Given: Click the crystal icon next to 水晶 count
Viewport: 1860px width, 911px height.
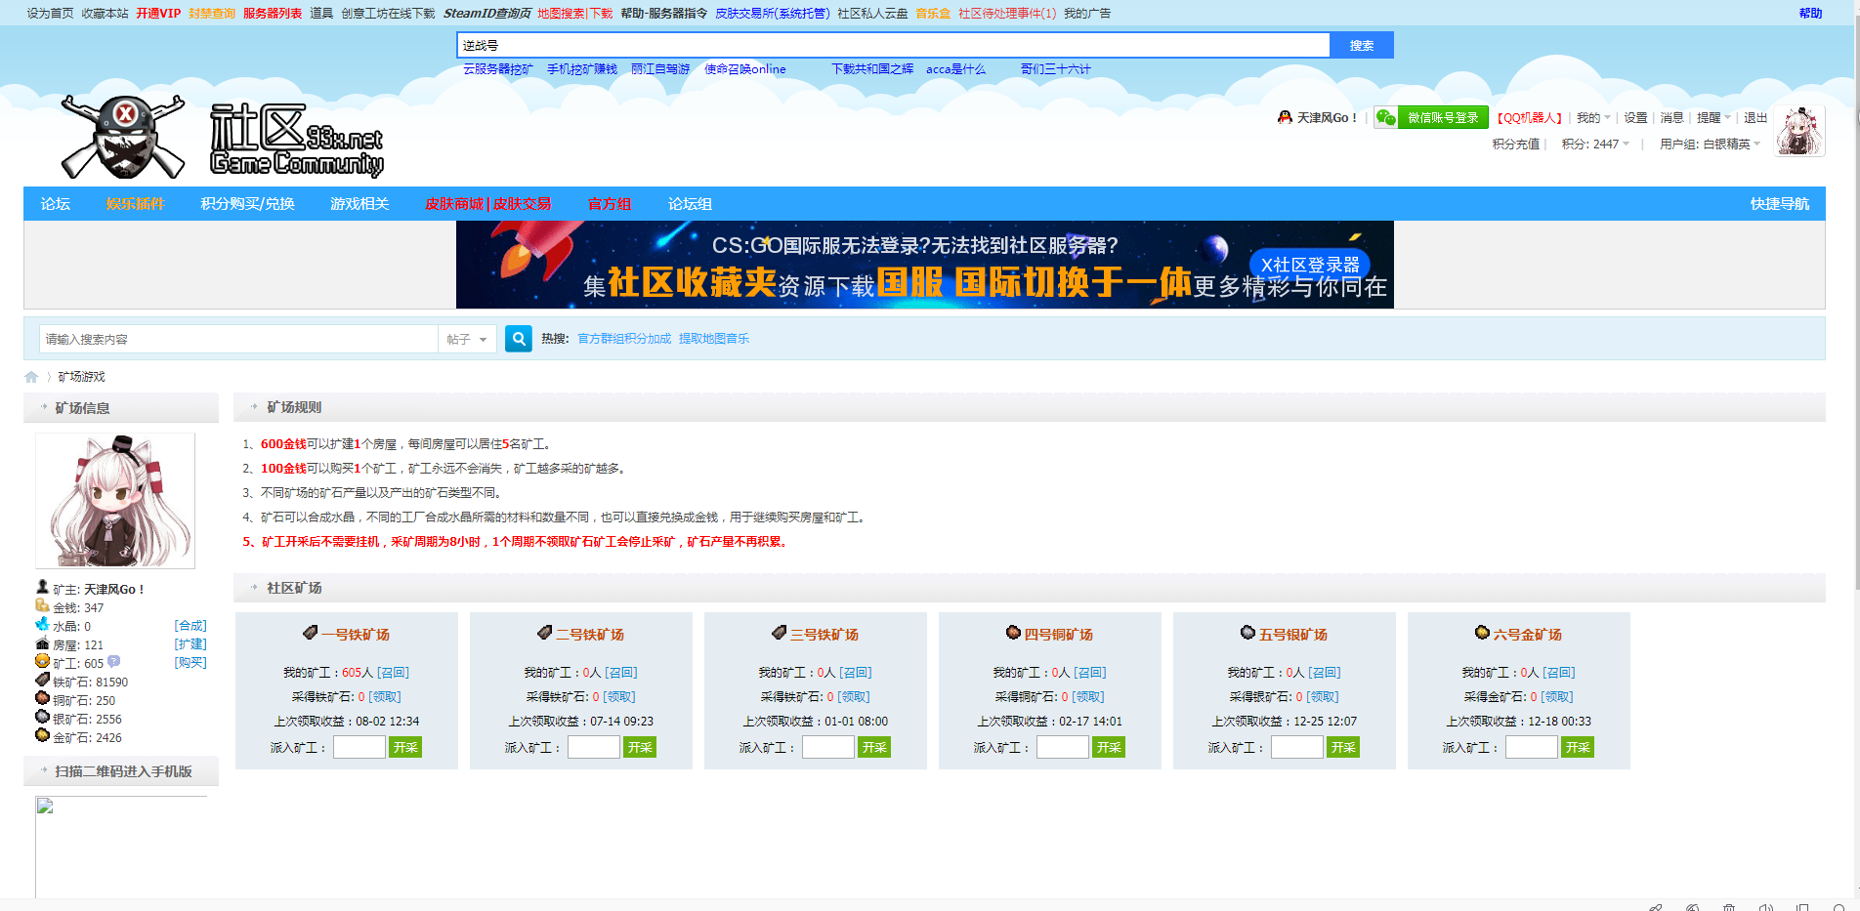Looking at the screenshot, I should (x=41, y=625).
